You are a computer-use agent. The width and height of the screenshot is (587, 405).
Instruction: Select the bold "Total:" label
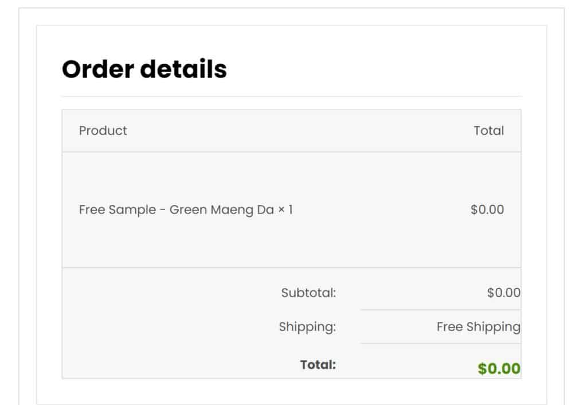(x=318, y=364)
